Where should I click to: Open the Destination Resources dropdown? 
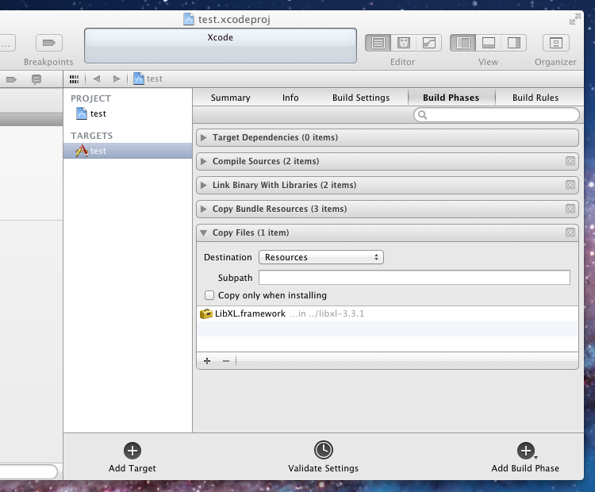(321, 257)
